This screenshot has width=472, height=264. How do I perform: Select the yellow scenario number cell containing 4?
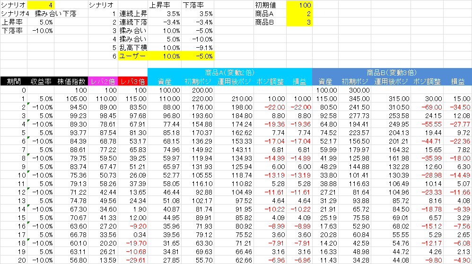[41, 5]
